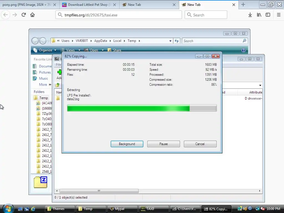
Task: Go back in browser history
Action: [x=6, y=15]
